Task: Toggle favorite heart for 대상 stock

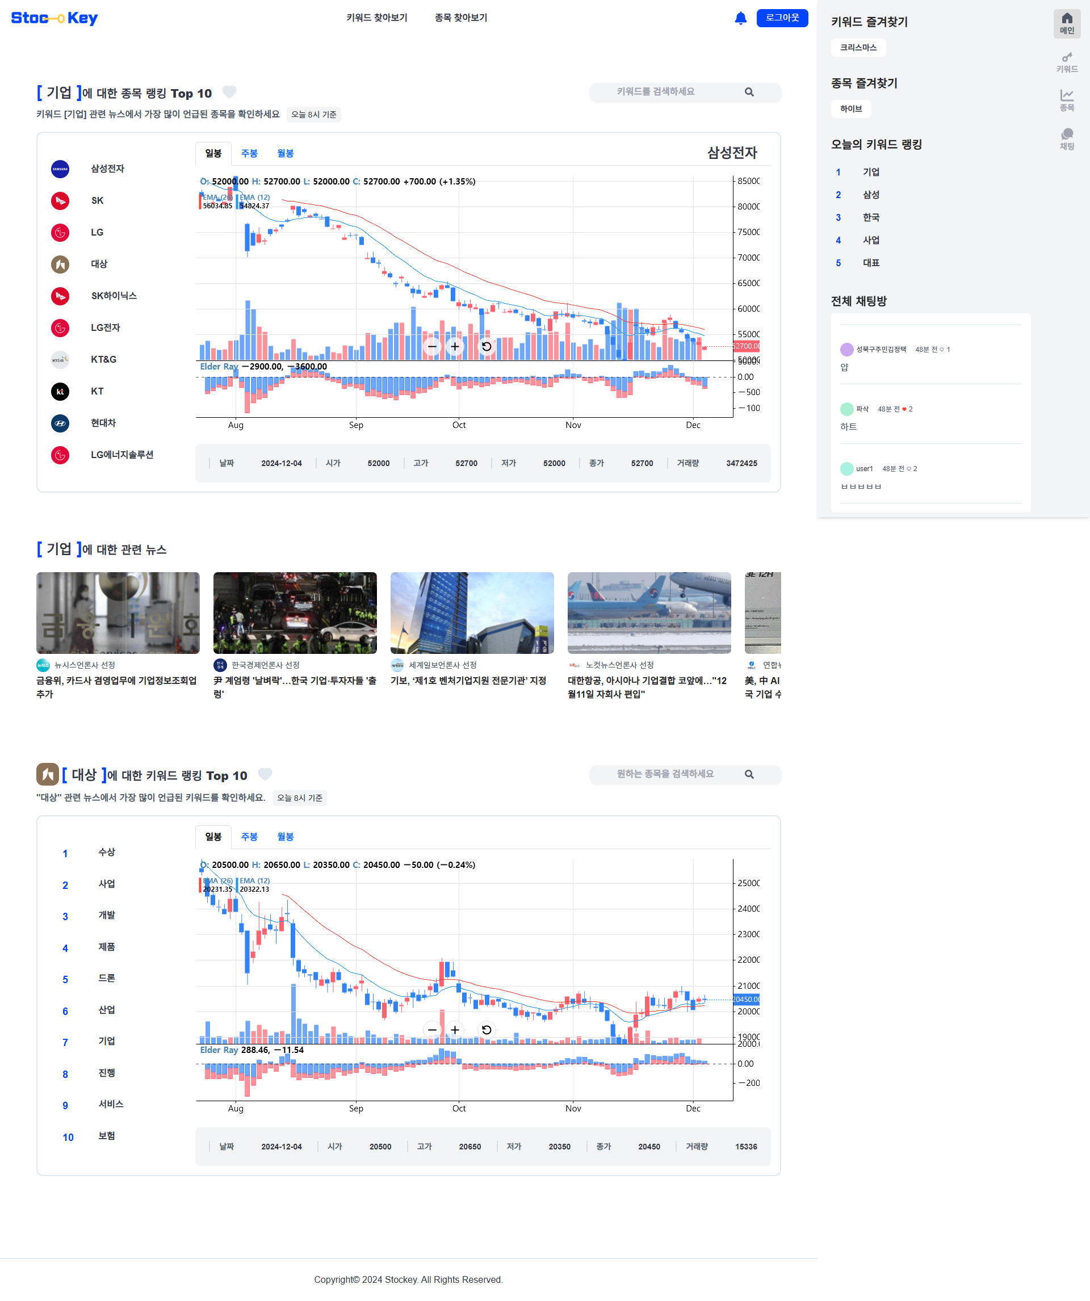Action: click(265, 774)
